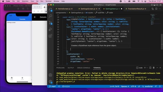This screenshot has width=163, height=92.
Task: Open editor More Actions ellipsis
Action: click(160, 9)
